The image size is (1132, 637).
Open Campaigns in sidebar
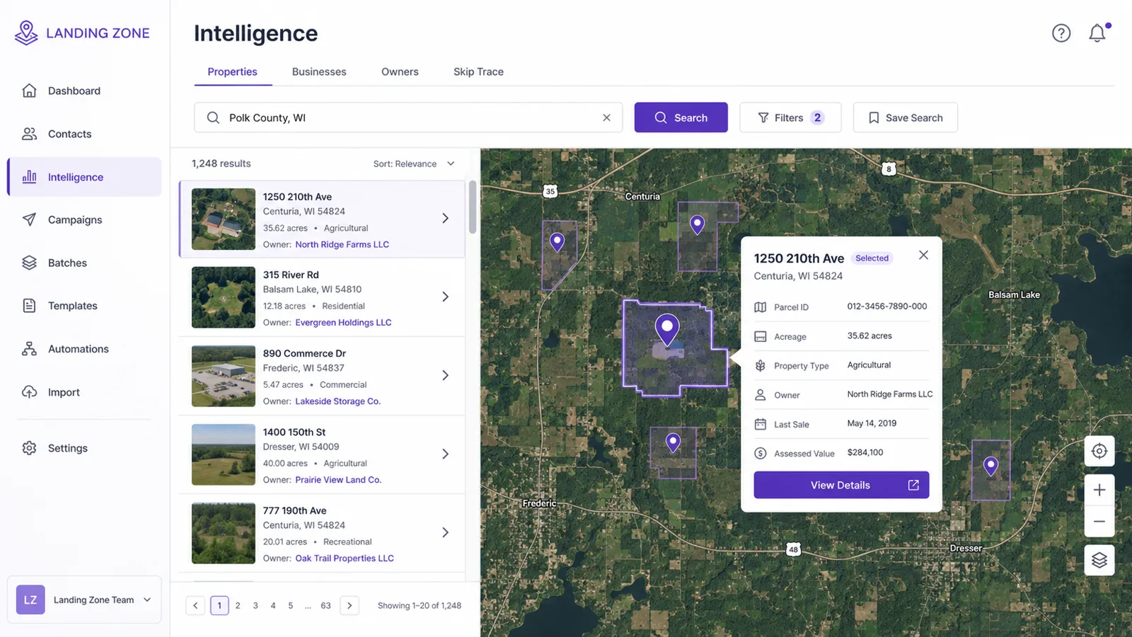[x=84, y=219]
